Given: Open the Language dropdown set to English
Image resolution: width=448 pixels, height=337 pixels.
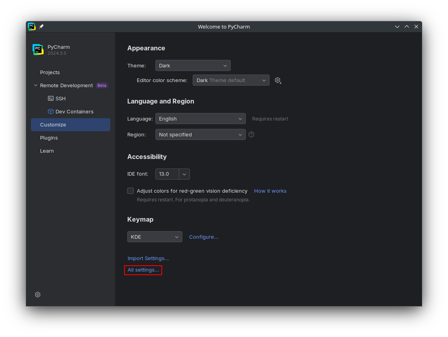Looking at the screenshot, I should click(200, 119).
